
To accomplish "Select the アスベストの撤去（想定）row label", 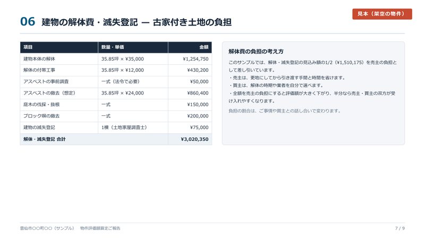I will tap(49, 93).
